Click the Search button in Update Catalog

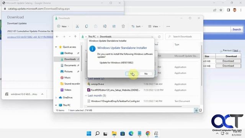click(x=237, y=30)
